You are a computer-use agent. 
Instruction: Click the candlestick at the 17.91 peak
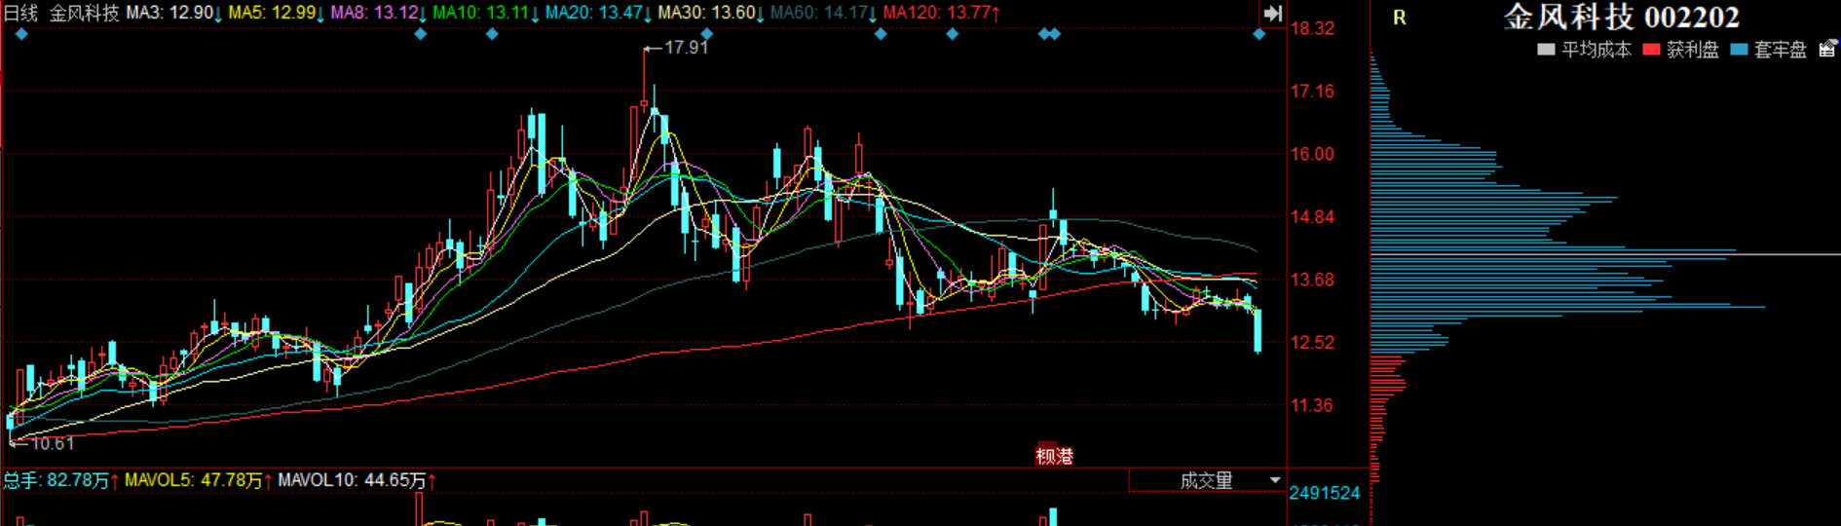point(644,76)
